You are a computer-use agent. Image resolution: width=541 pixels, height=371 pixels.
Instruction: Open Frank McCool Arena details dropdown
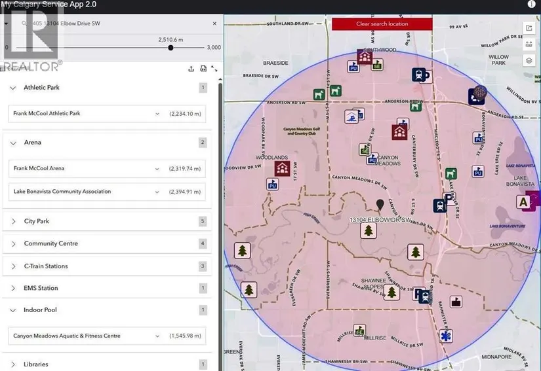(157, 169)
